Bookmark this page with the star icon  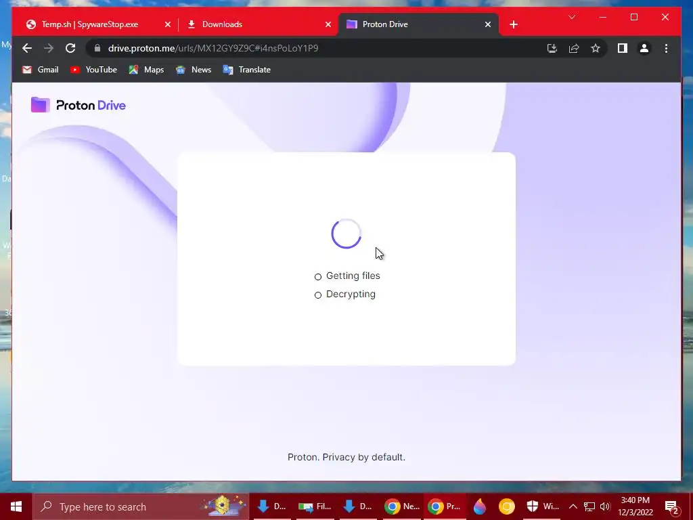pyautogui.click(x=596, y=48)
